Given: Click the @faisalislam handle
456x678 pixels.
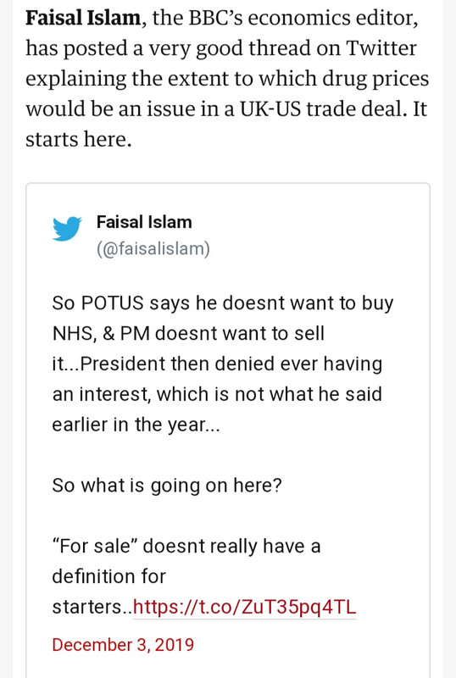Looking at the screenshot, I should [153, 248].
